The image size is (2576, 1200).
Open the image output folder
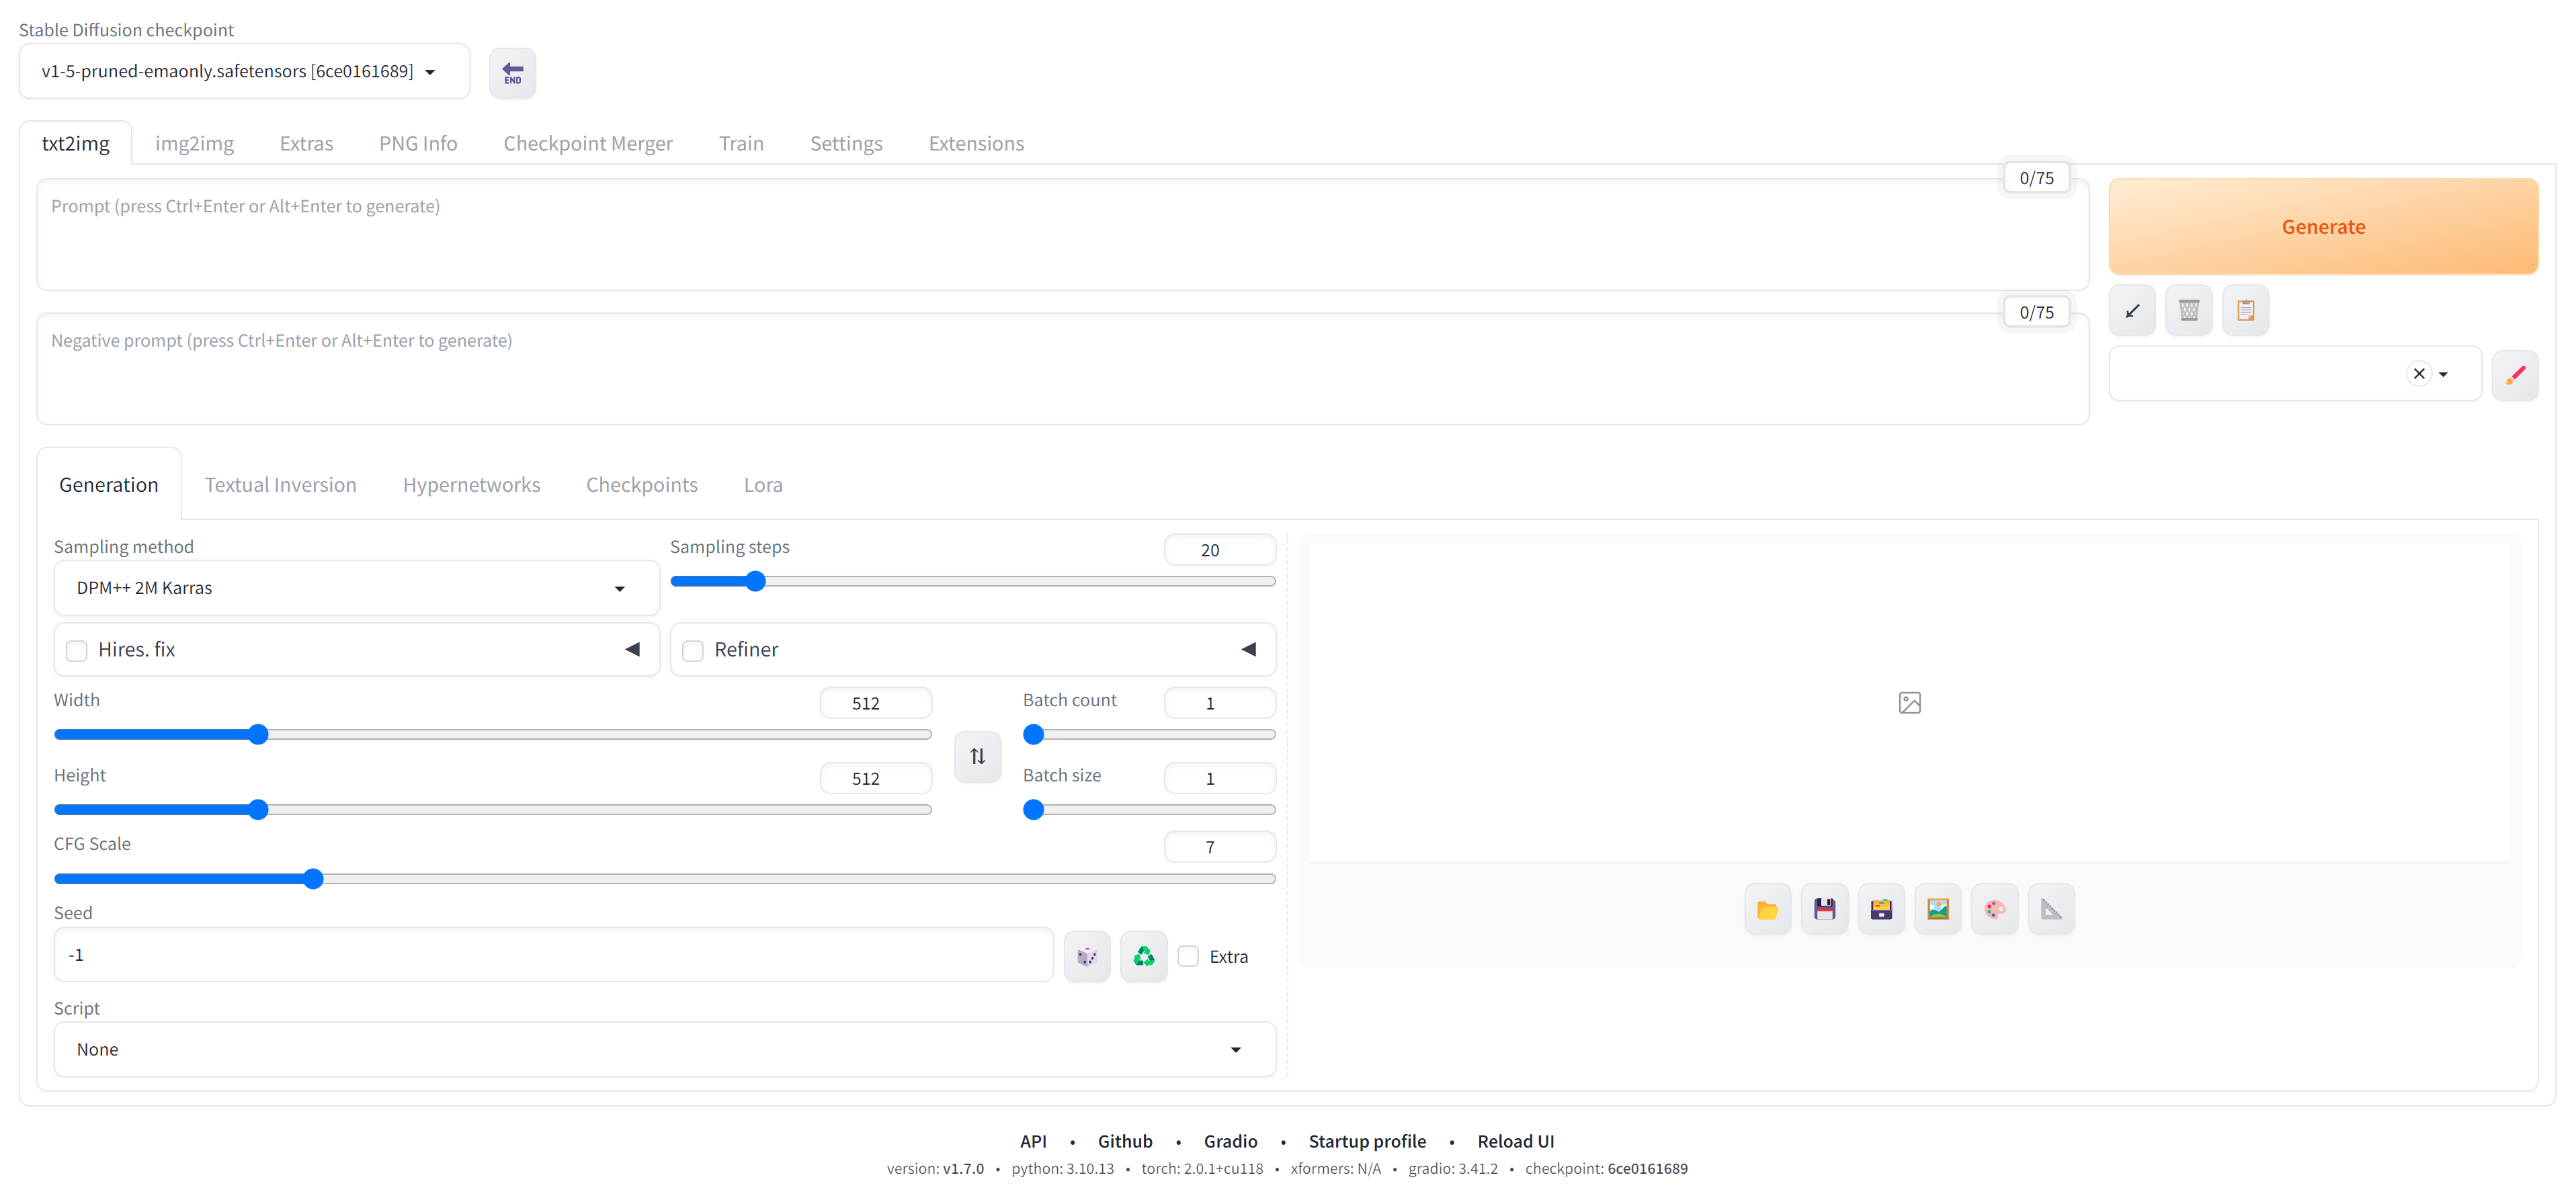[x=1767, y=909]
